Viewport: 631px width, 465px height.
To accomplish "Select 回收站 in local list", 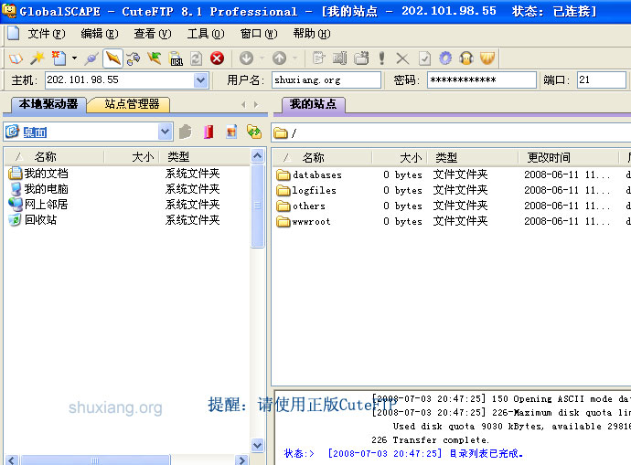I will click(33, 220).
